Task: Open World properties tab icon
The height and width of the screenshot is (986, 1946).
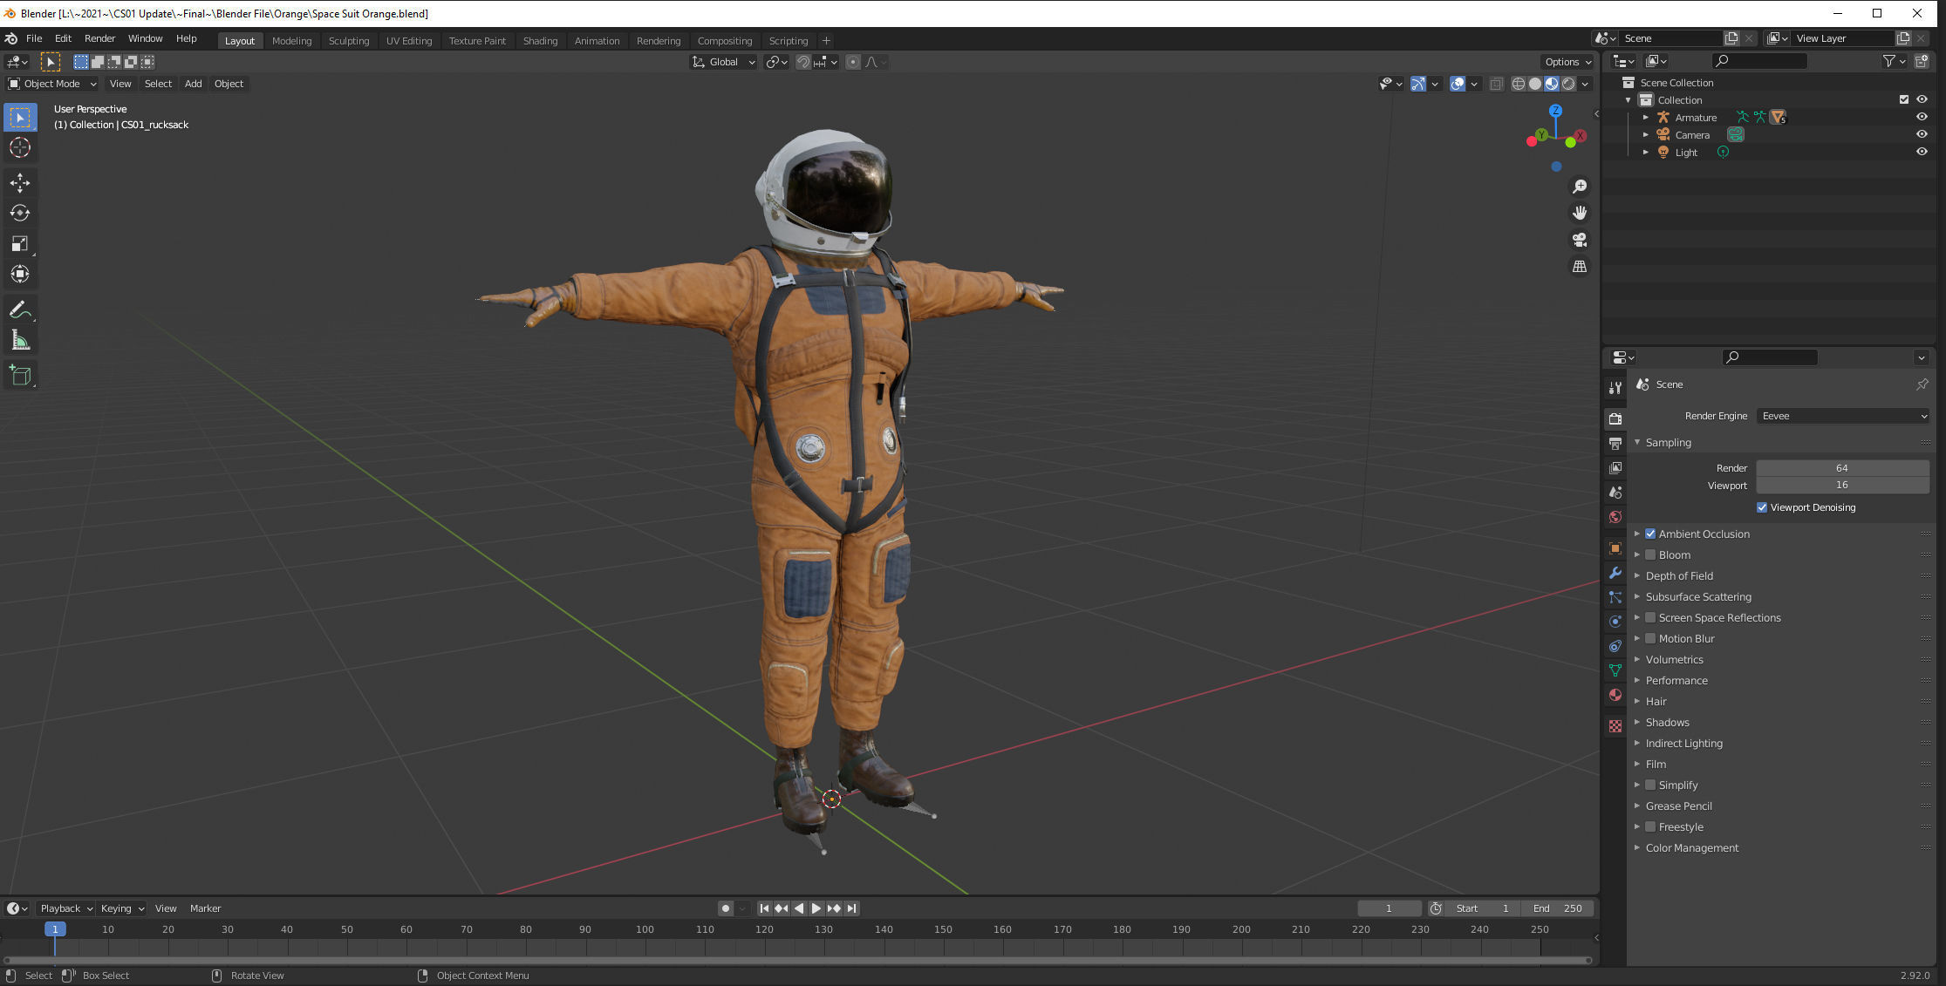Action: (1615, 517)
